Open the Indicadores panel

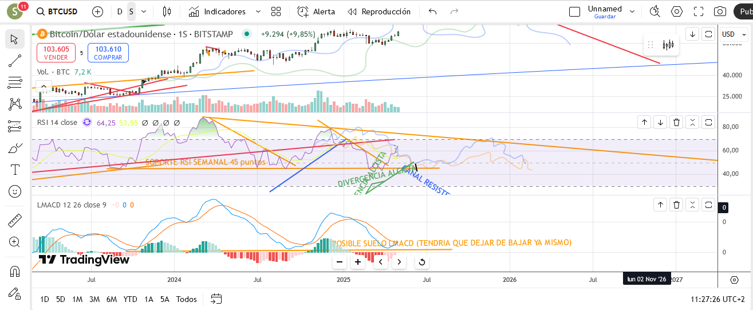click(217, 11)
